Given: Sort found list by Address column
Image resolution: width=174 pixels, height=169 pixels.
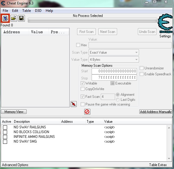Looking at the screenshot, I should click(15, 32).
